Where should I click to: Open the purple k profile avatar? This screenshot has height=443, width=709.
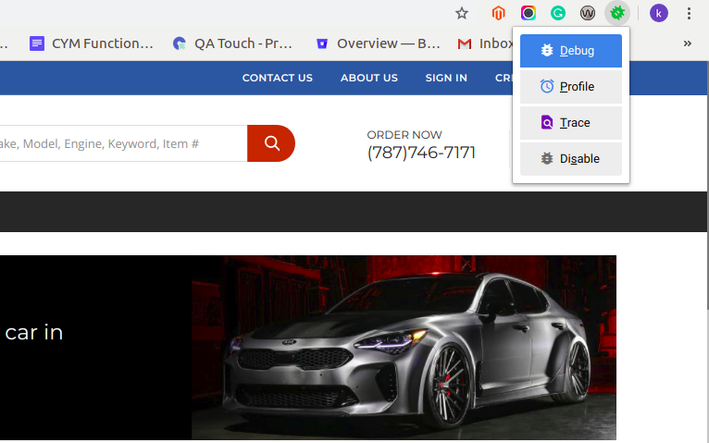[x=659, y=13]
